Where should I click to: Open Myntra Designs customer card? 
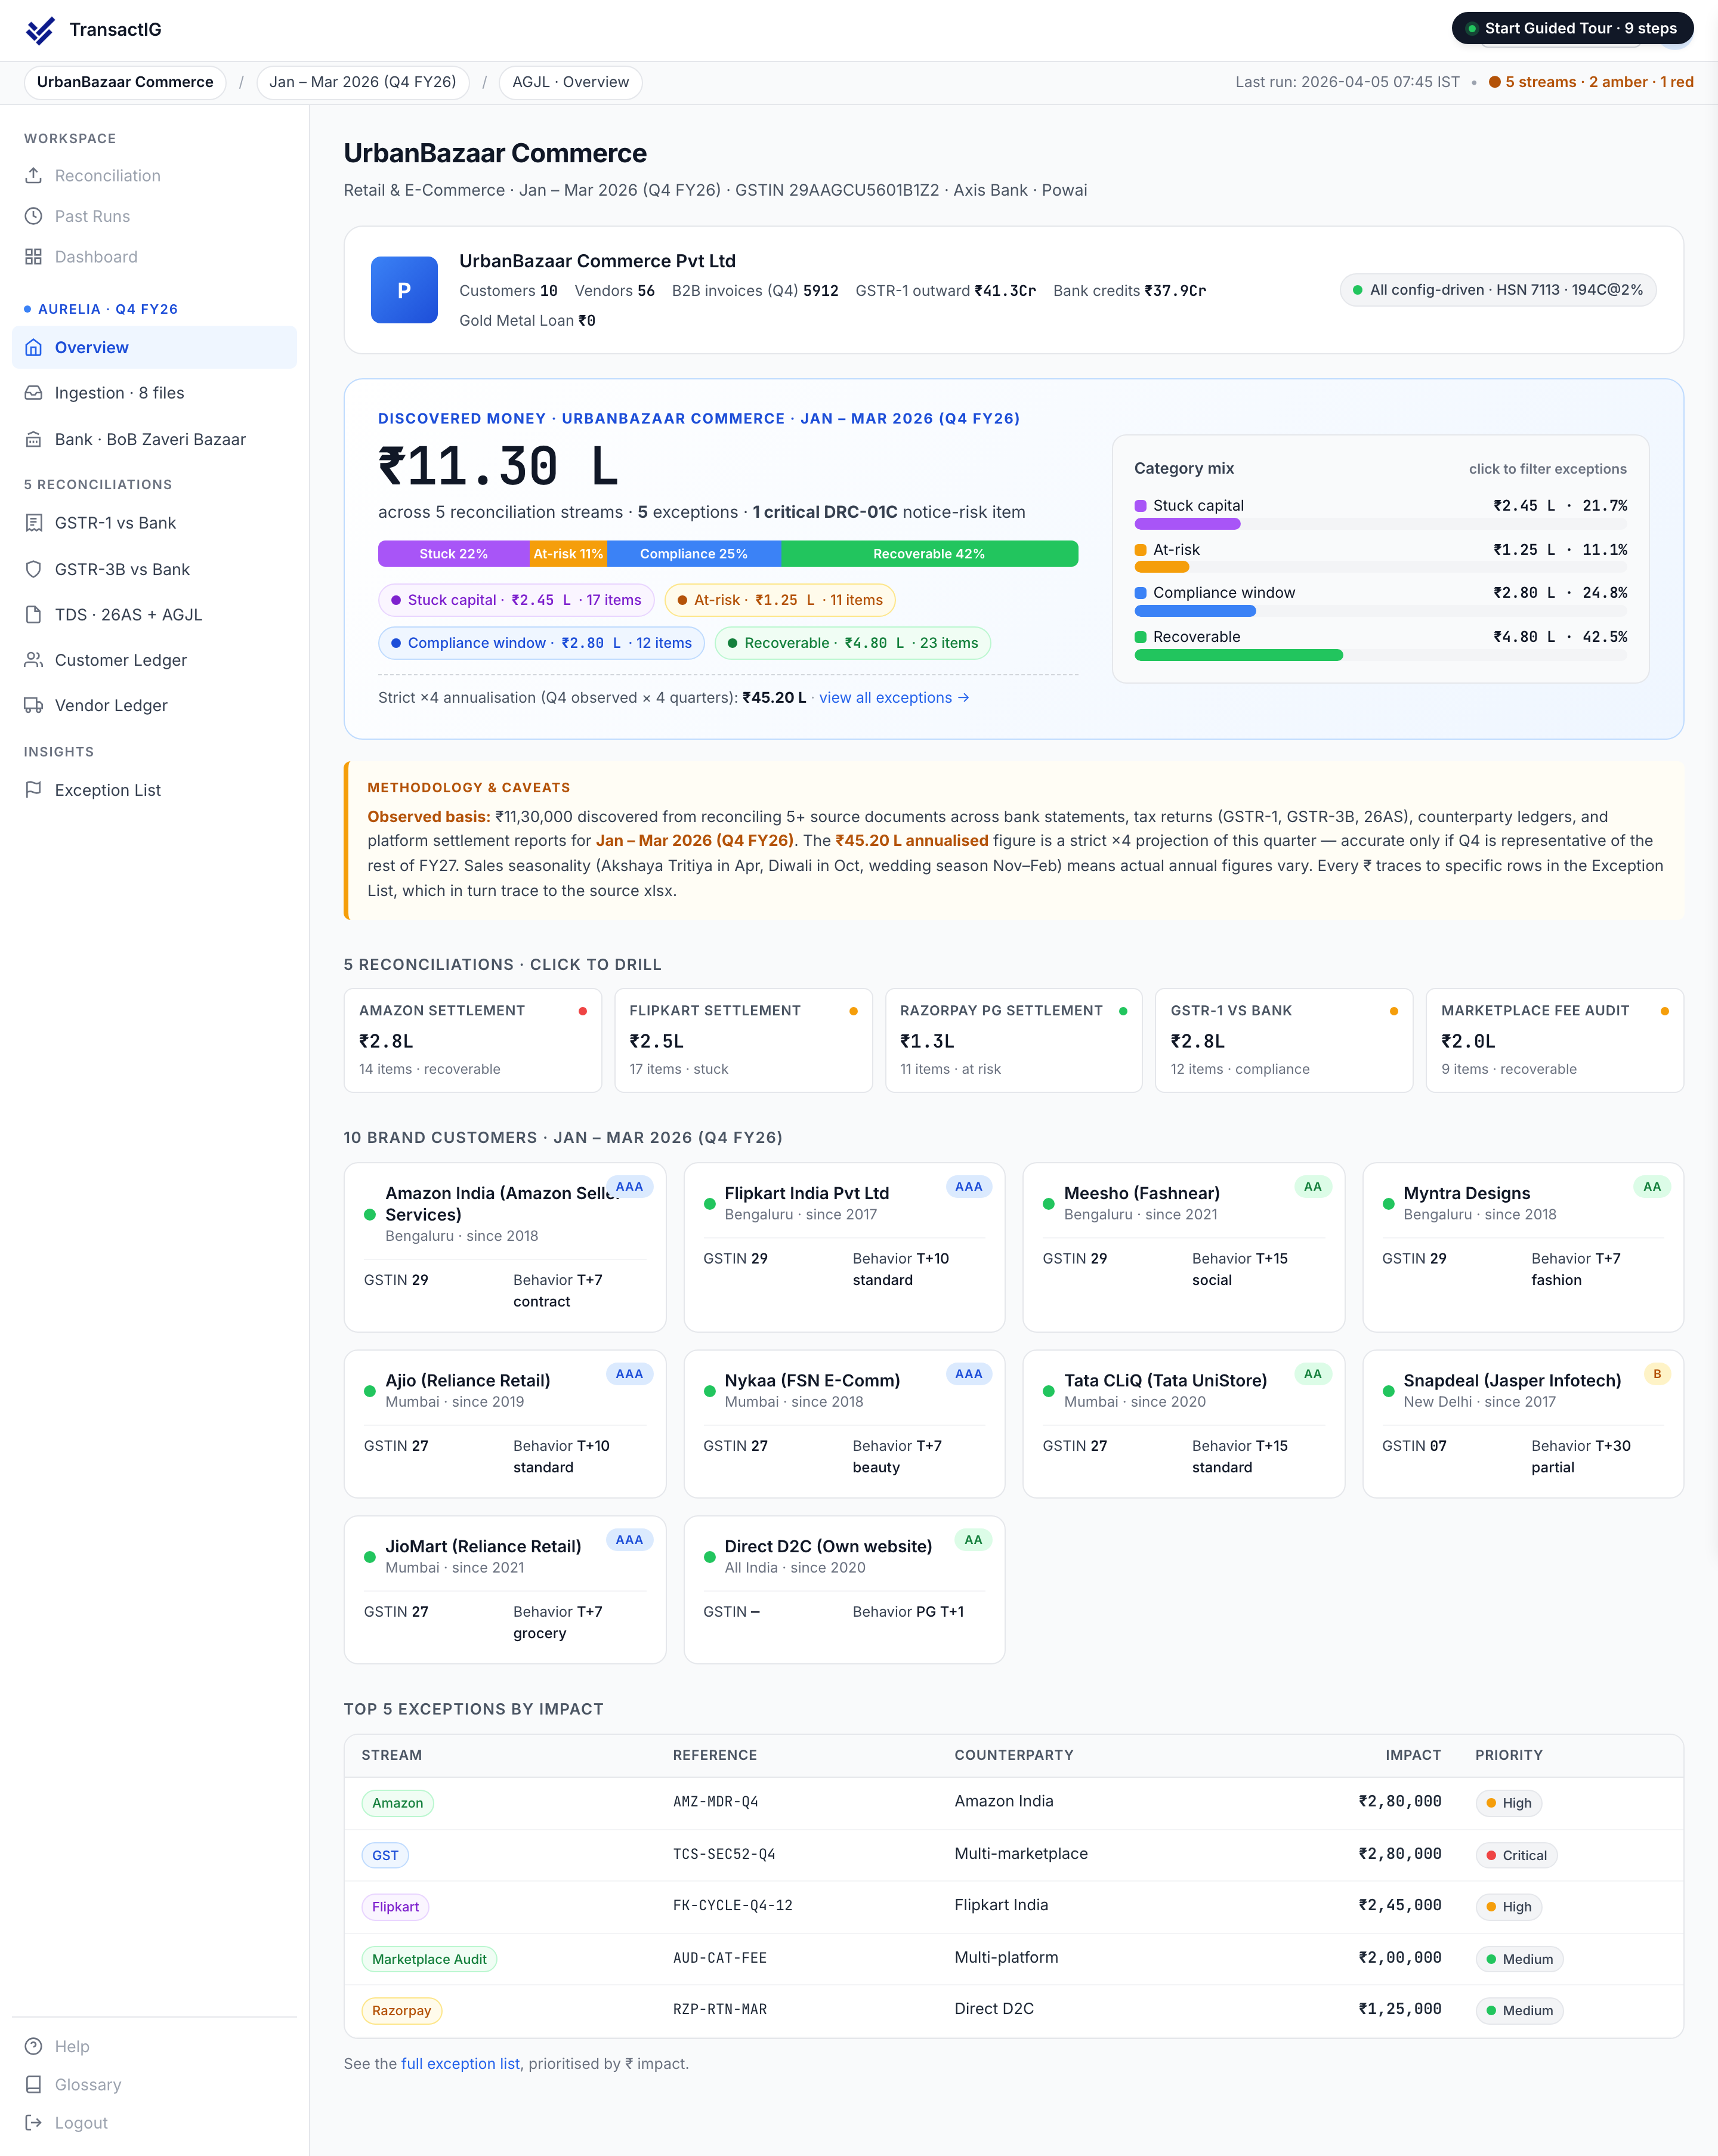point(1523,1247)
